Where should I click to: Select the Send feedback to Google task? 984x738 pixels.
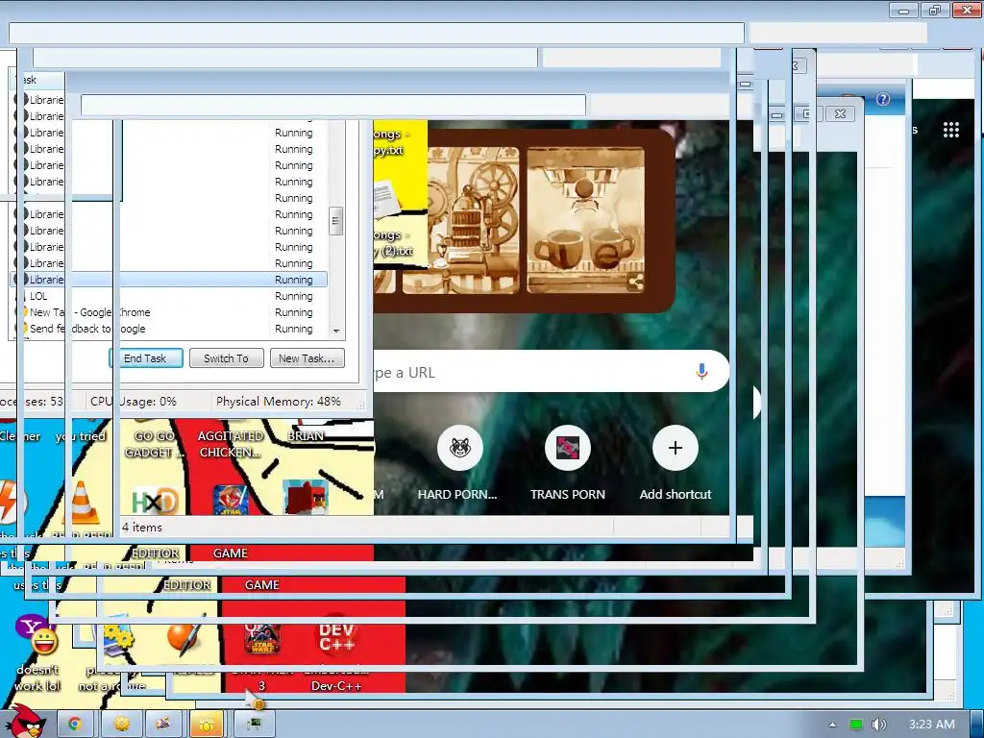[x=169, y=329]
